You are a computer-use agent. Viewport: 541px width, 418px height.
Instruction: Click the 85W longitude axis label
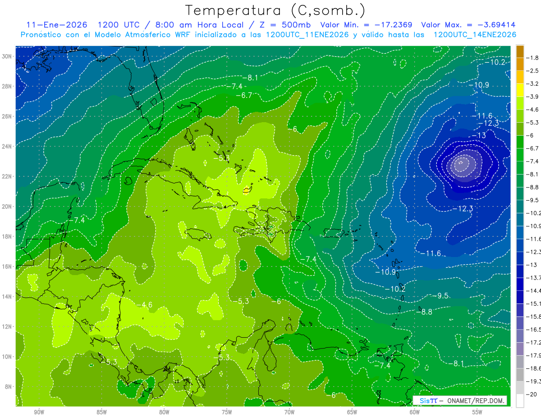pos(101,412)
